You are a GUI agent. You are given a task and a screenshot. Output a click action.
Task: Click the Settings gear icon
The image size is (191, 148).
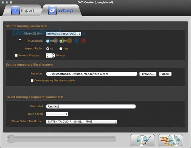click(x=53, y=11)
